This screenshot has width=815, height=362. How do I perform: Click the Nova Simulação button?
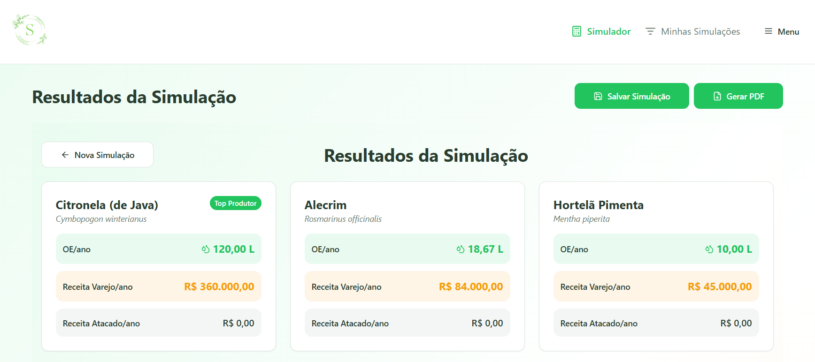click(x=97, y=154)
